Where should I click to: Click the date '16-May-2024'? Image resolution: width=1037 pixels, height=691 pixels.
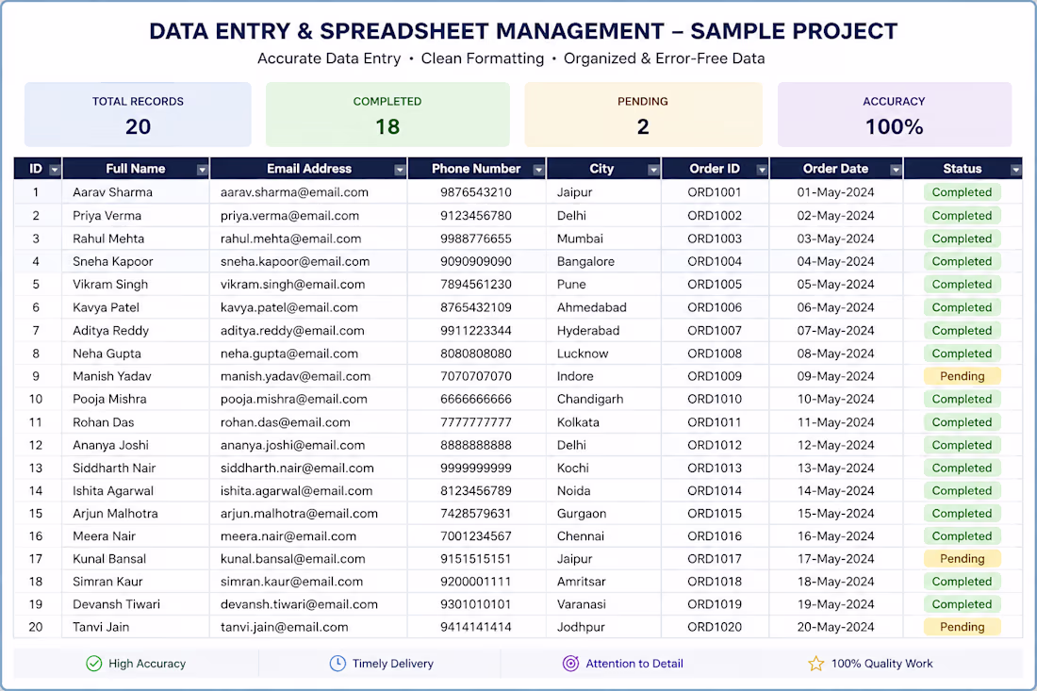[x=835, y=536]
